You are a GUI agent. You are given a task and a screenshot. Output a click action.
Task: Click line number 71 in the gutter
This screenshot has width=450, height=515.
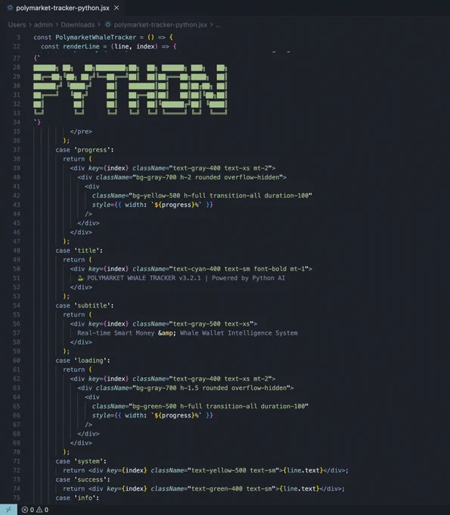pos(17,461)
